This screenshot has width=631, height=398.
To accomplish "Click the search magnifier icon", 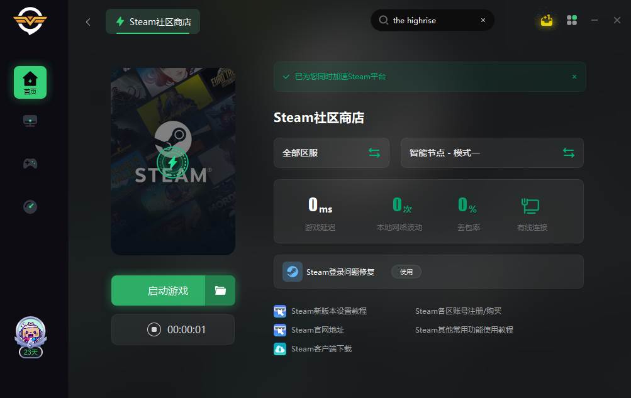I will 384,21.
